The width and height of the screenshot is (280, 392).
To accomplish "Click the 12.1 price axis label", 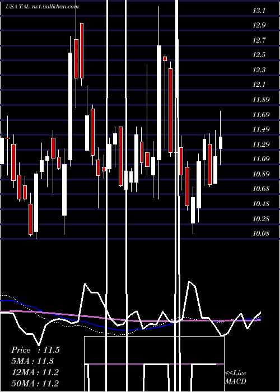I will tap(259, 85).
